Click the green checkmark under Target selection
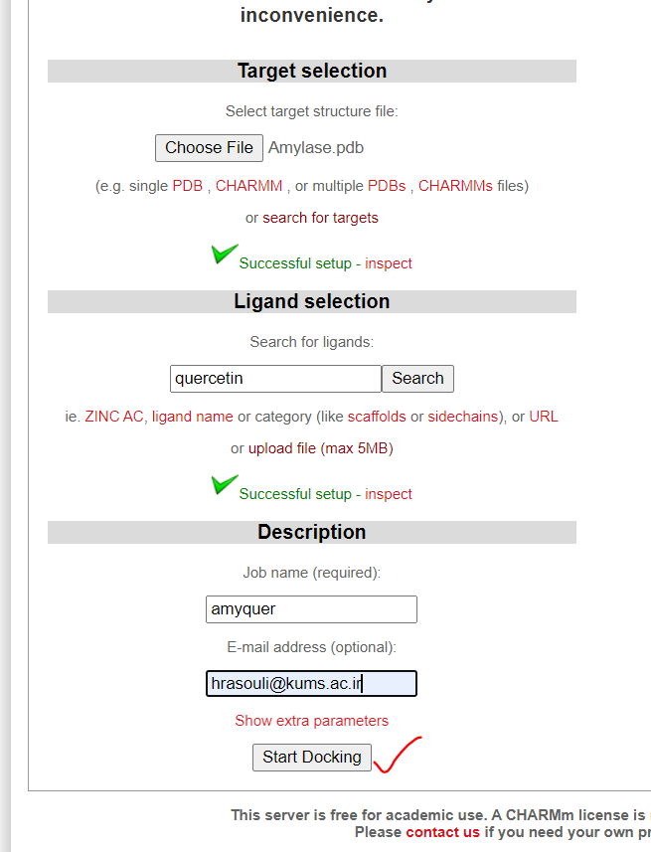Viewport: 651px width, 852px height. [x=224, y=255]
